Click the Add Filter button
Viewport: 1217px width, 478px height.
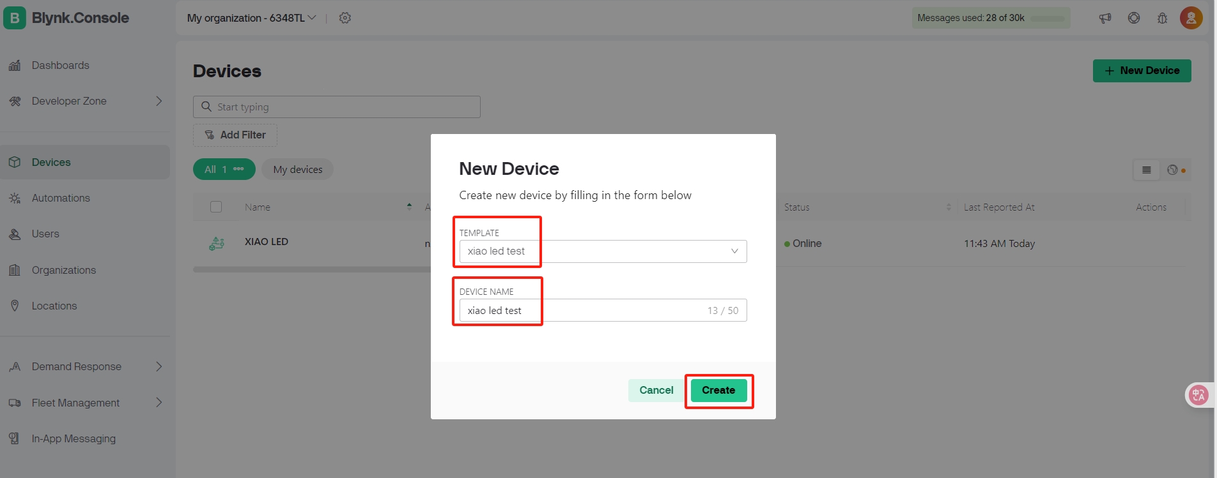click(x=235, y=135)
